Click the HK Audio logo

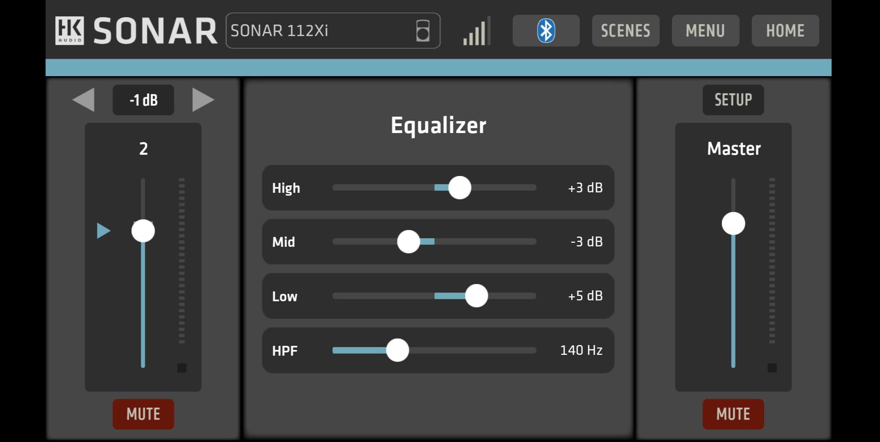tap(70, 31)
